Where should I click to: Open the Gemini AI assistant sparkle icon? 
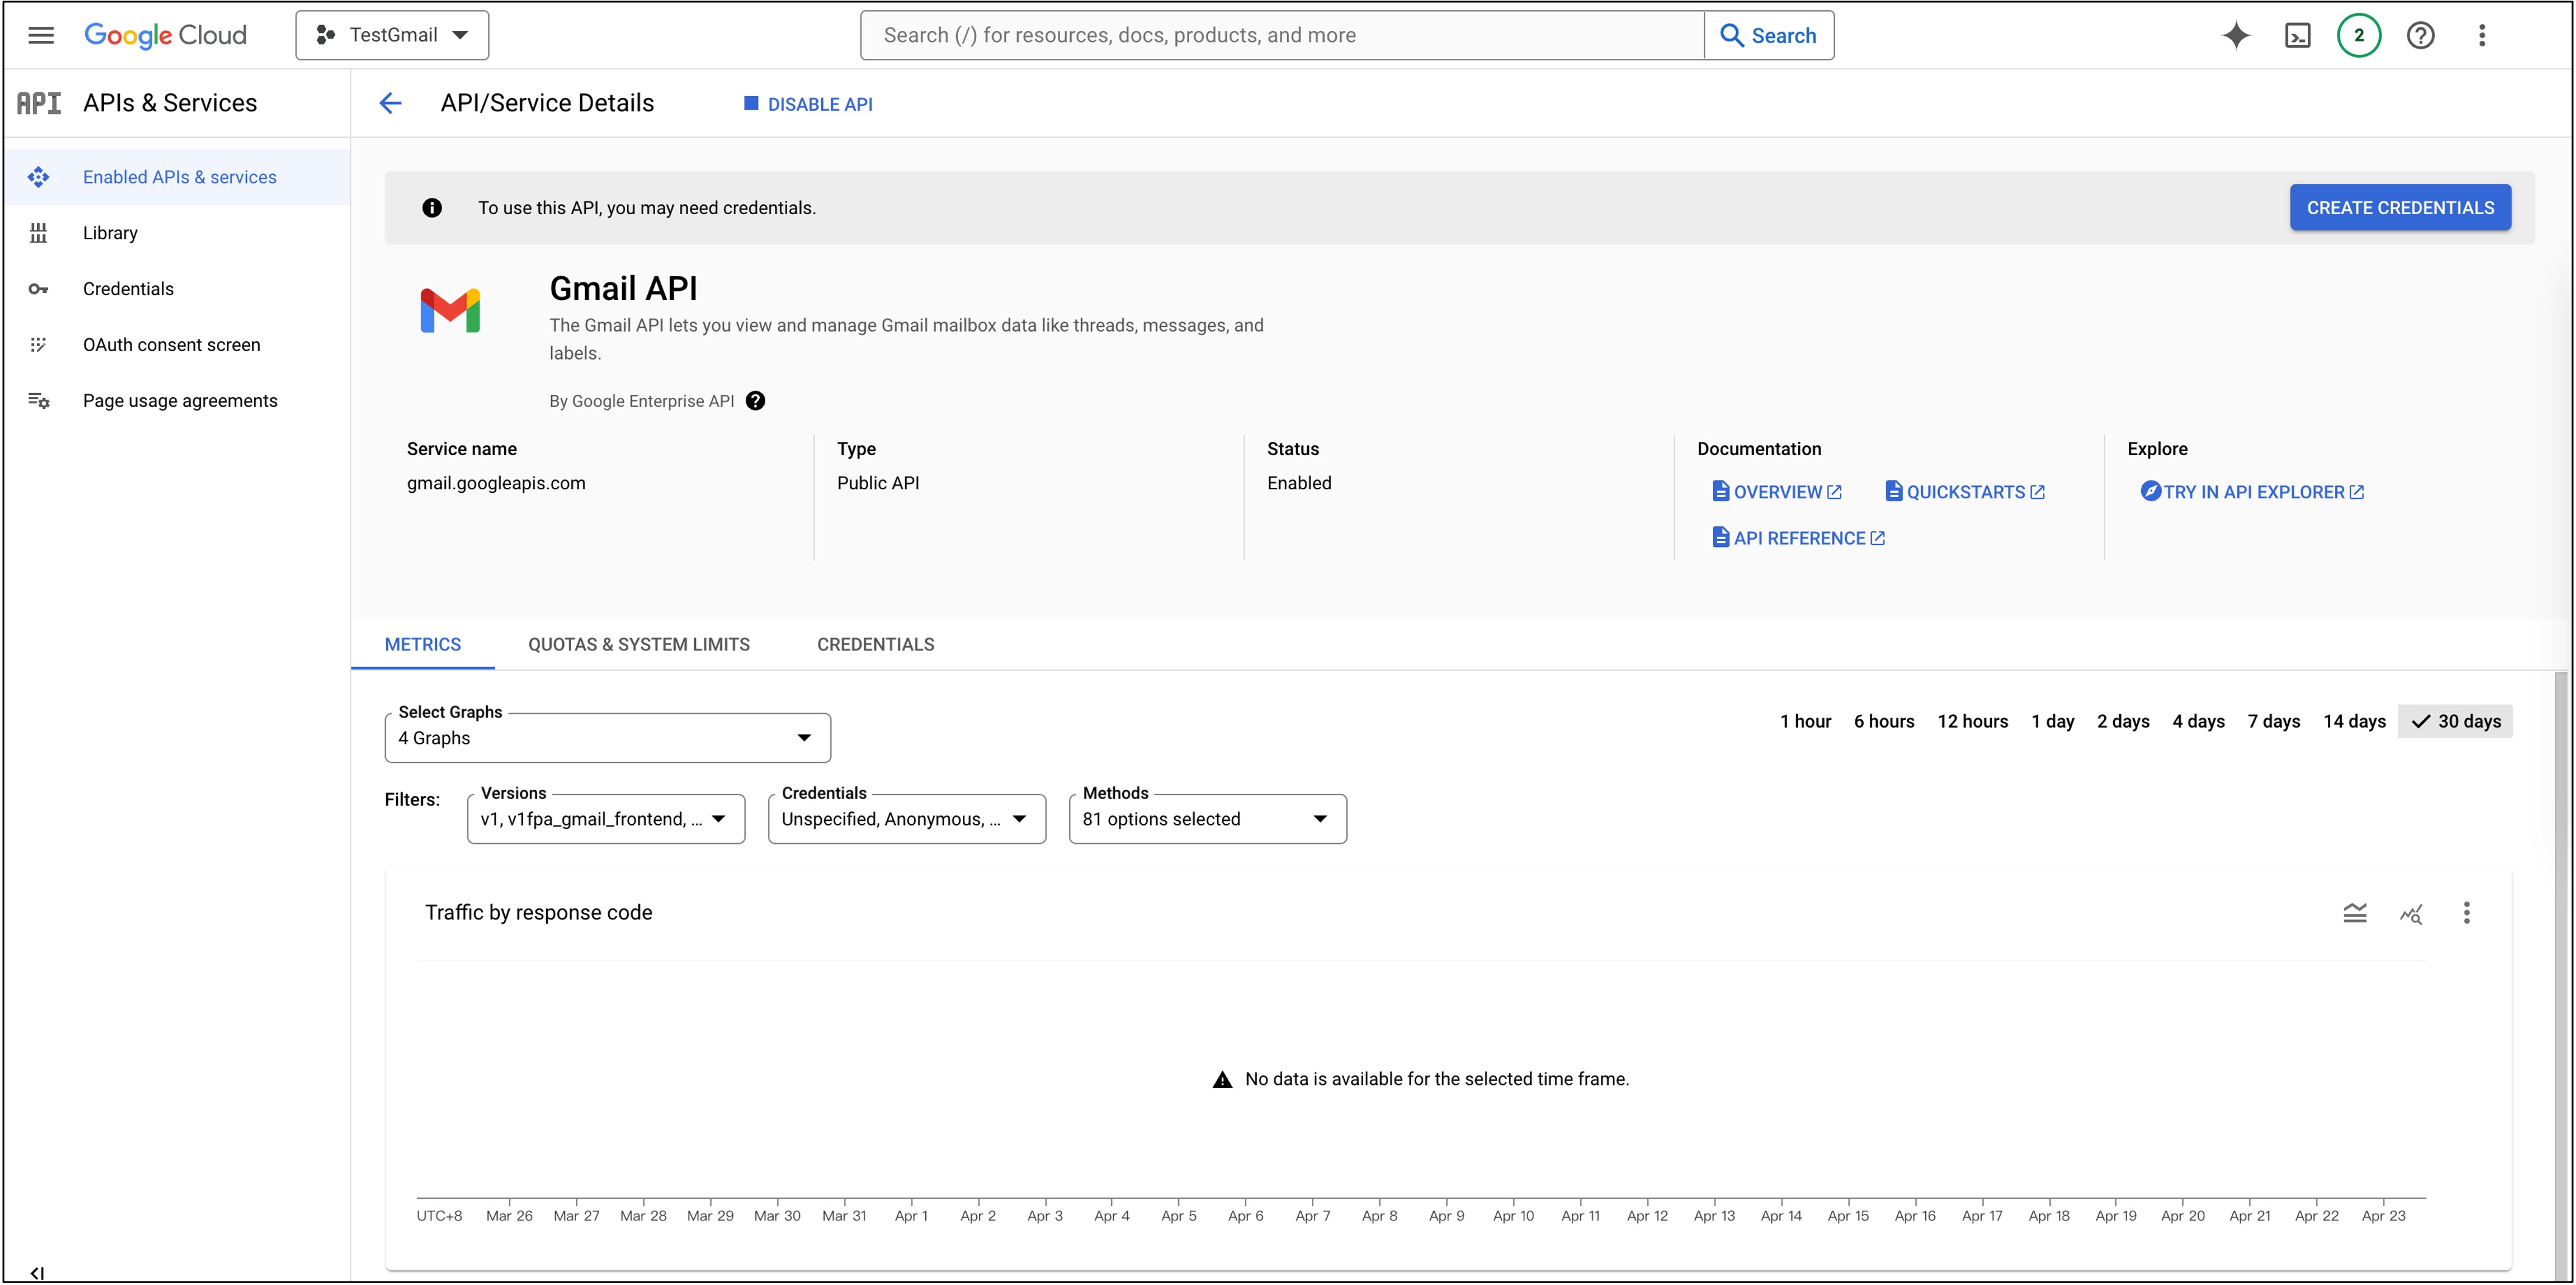[2236, 36]
